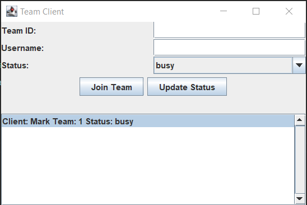Image resolution: width=307 pixels, height=205 pixels.
Task: Click the list scroll down arrow
Action: [299, 198]
